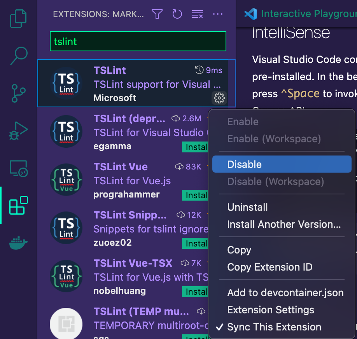Screen dimensions: 357x339
Task: Filter extensions with the funnel icon
Action: (157, 14)
